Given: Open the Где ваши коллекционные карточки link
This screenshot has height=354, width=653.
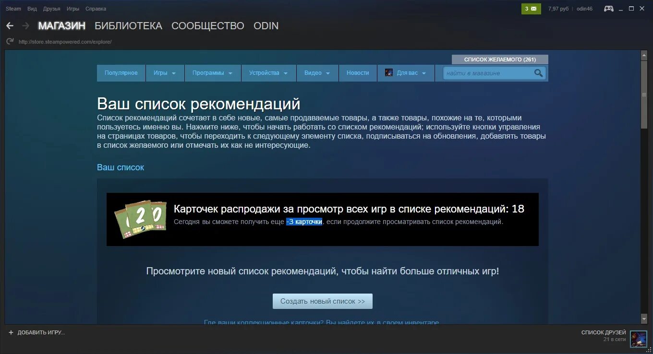Looking at the screenshot, I should pyautogui.click(x=321, y=322).
